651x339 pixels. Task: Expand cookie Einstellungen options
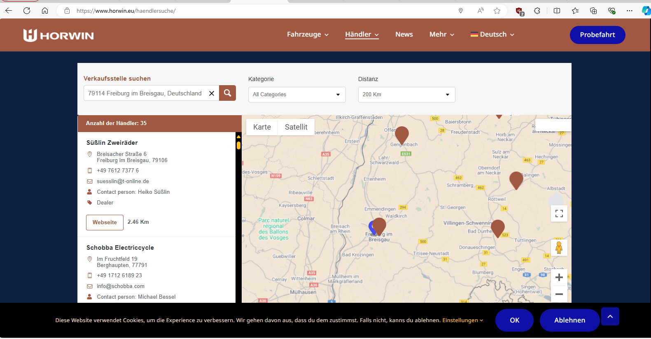[462, 320]
